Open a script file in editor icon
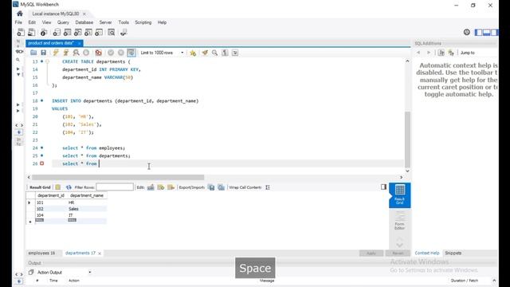Viewport: 510px width, 287px height. (33, 53)
